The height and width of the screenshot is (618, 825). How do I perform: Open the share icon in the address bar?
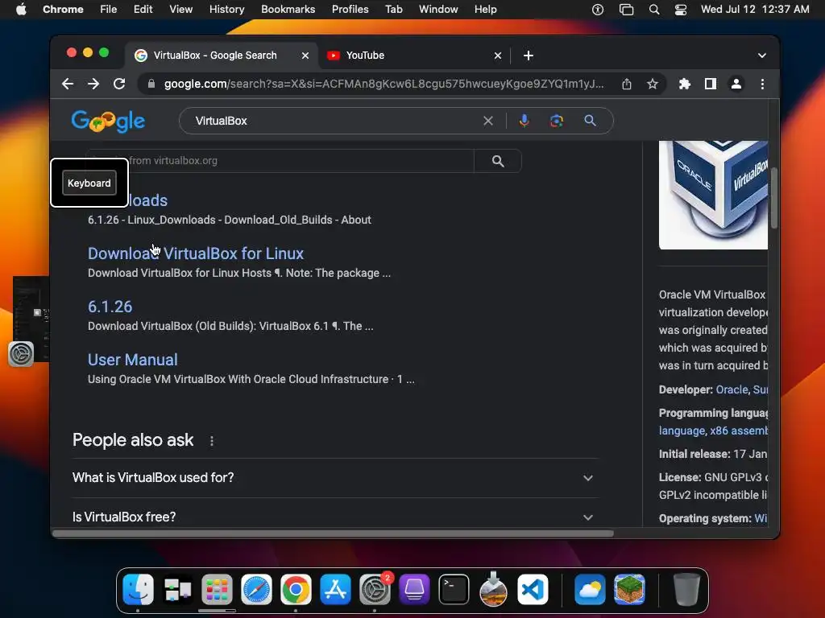pos(627,84)
